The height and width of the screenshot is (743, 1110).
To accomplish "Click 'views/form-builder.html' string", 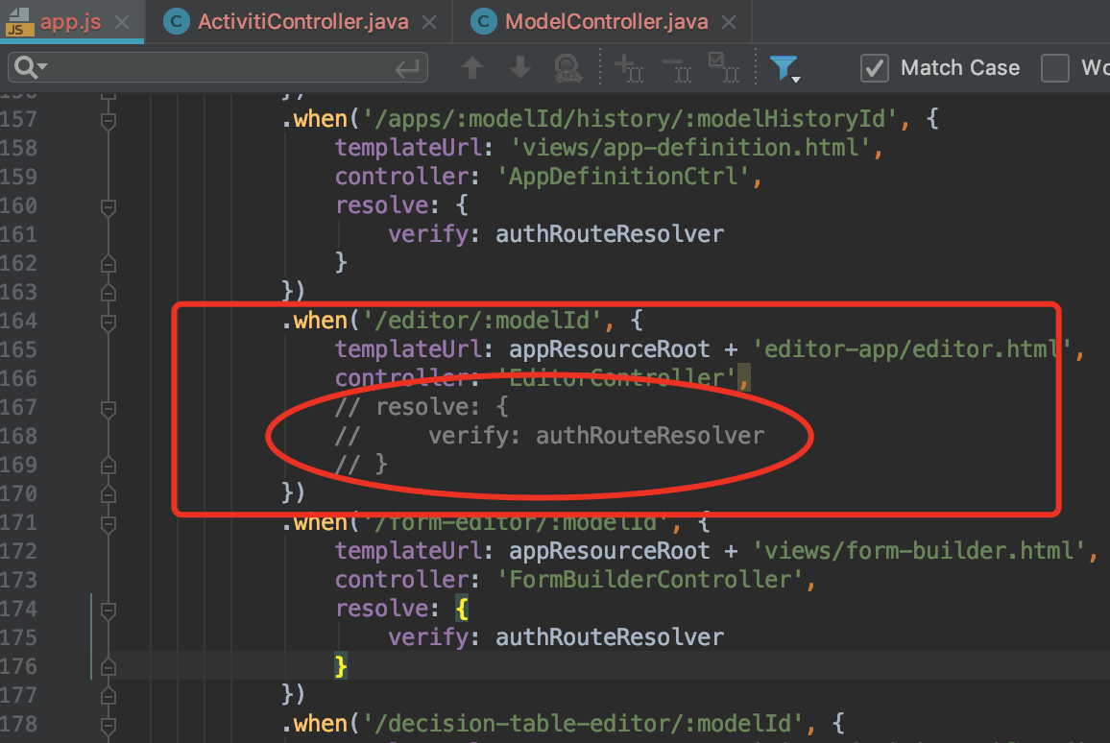I will click(x=918, y=550).
